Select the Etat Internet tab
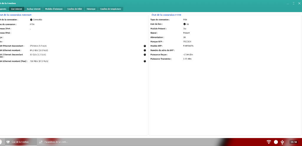Viewport: 302px width, 146px height. tap(17, 9)
